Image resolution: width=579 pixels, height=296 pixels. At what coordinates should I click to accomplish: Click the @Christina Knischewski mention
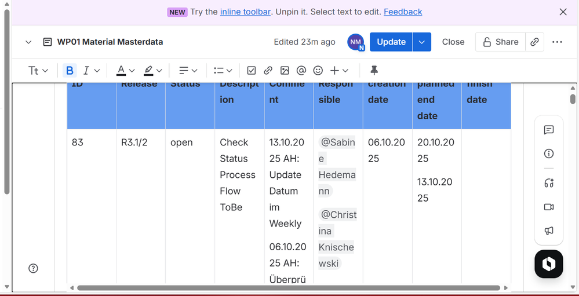(337, 239)
